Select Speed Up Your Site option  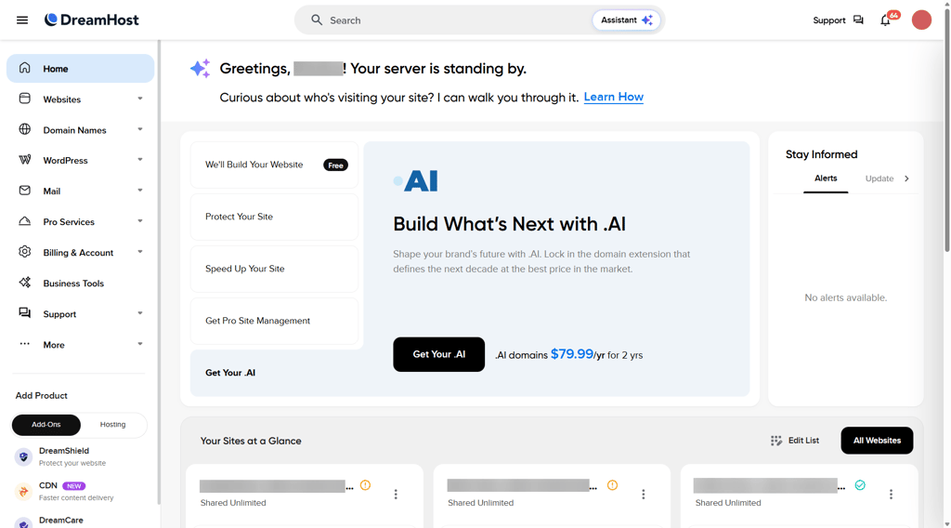pos(274,269)
